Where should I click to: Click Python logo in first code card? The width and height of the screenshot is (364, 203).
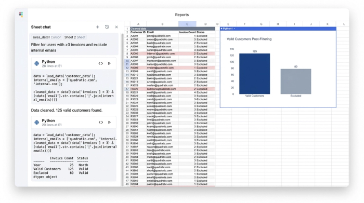(x=37, y=63)
